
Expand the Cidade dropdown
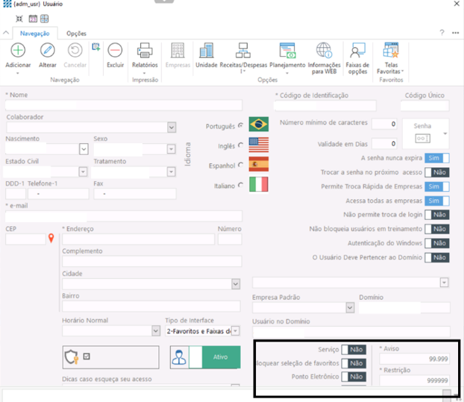click(236, 284)
